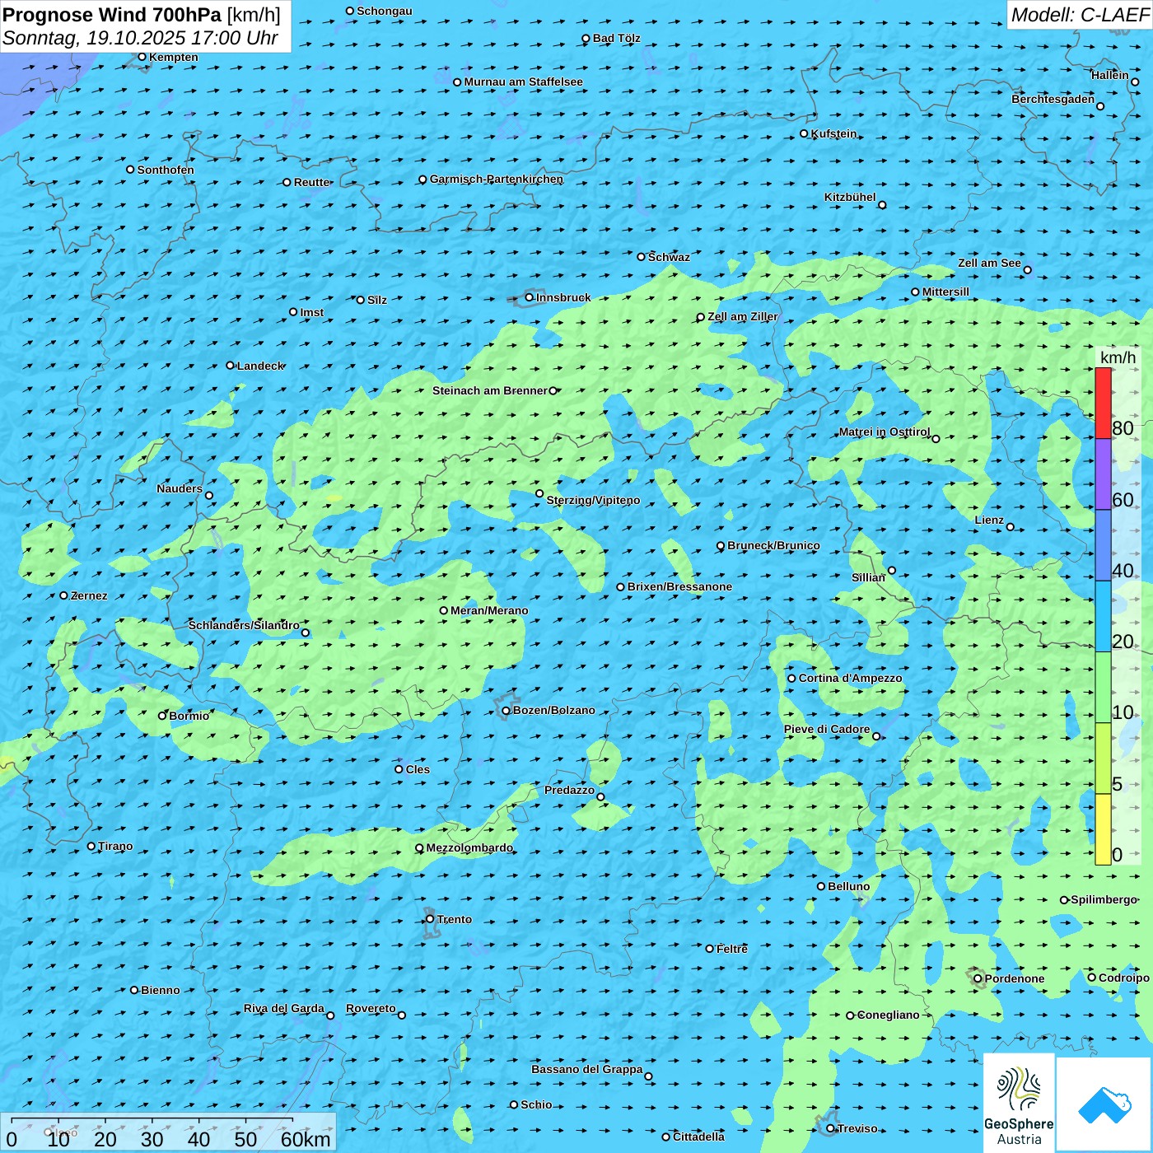Screen dimensions: 1153x1153
Task: Click the Schwaz city marker
Action: (641, 257)
